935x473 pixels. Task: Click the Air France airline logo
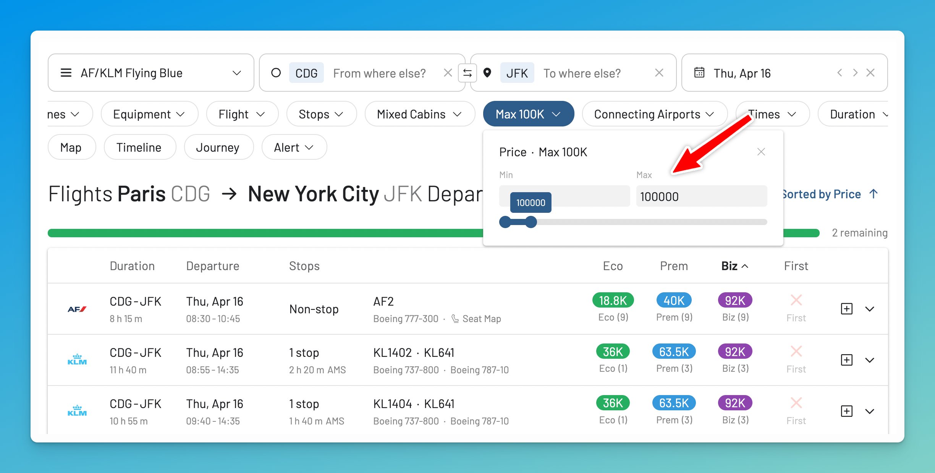tap(76, 309)
